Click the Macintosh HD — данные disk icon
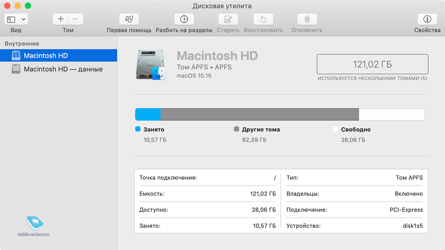445x250 pixels. point(16,69)
